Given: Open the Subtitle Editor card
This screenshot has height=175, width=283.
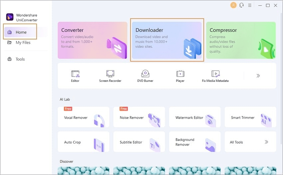Looking at the screenshot, I should [139, 142].
